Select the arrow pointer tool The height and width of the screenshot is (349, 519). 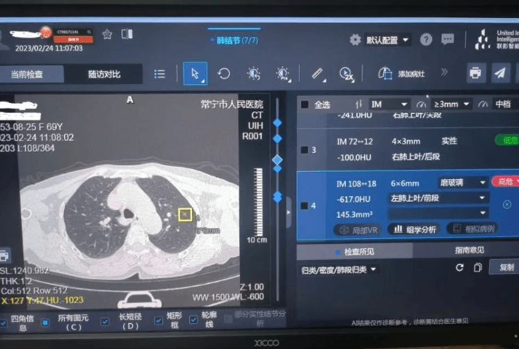click(x=195, y=73)
